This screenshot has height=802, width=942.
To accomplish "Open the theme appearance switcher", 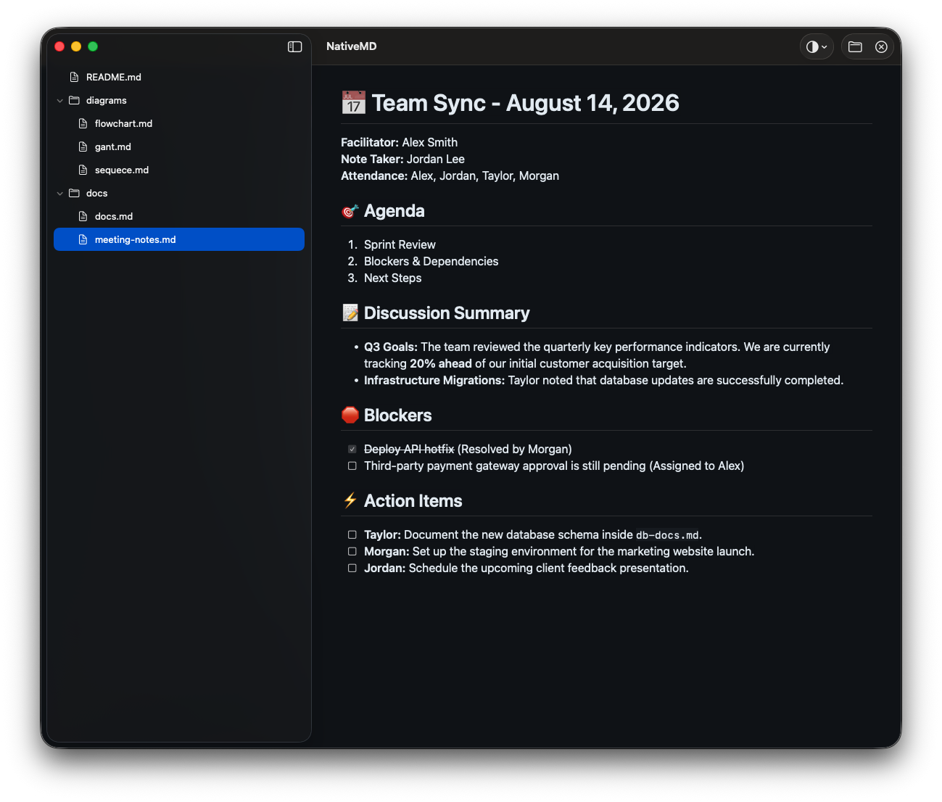I will coord(817,46).
